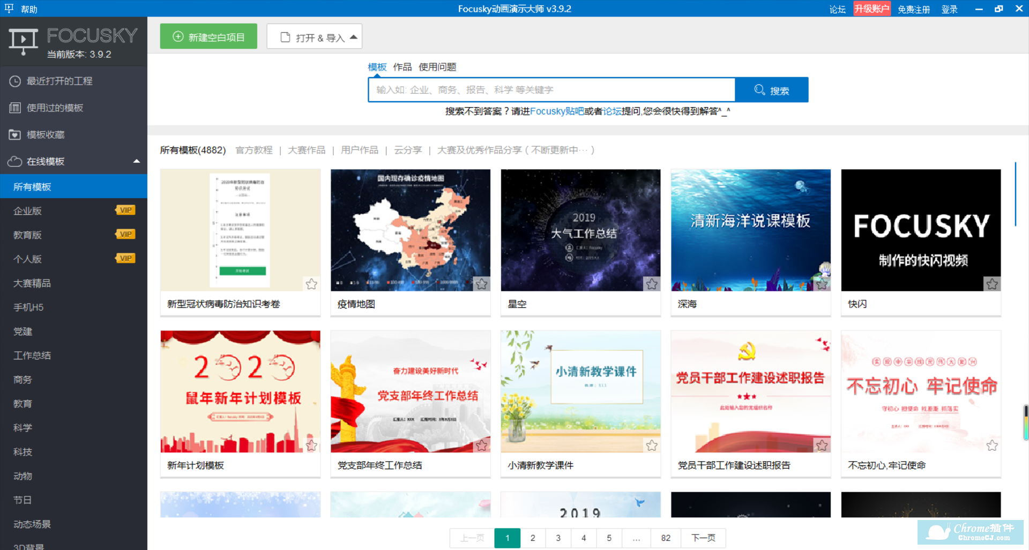Switch to the 作品 search tab
This screenshot has width=1029, height=550.
pyautogui.click(x=402, y=67)
